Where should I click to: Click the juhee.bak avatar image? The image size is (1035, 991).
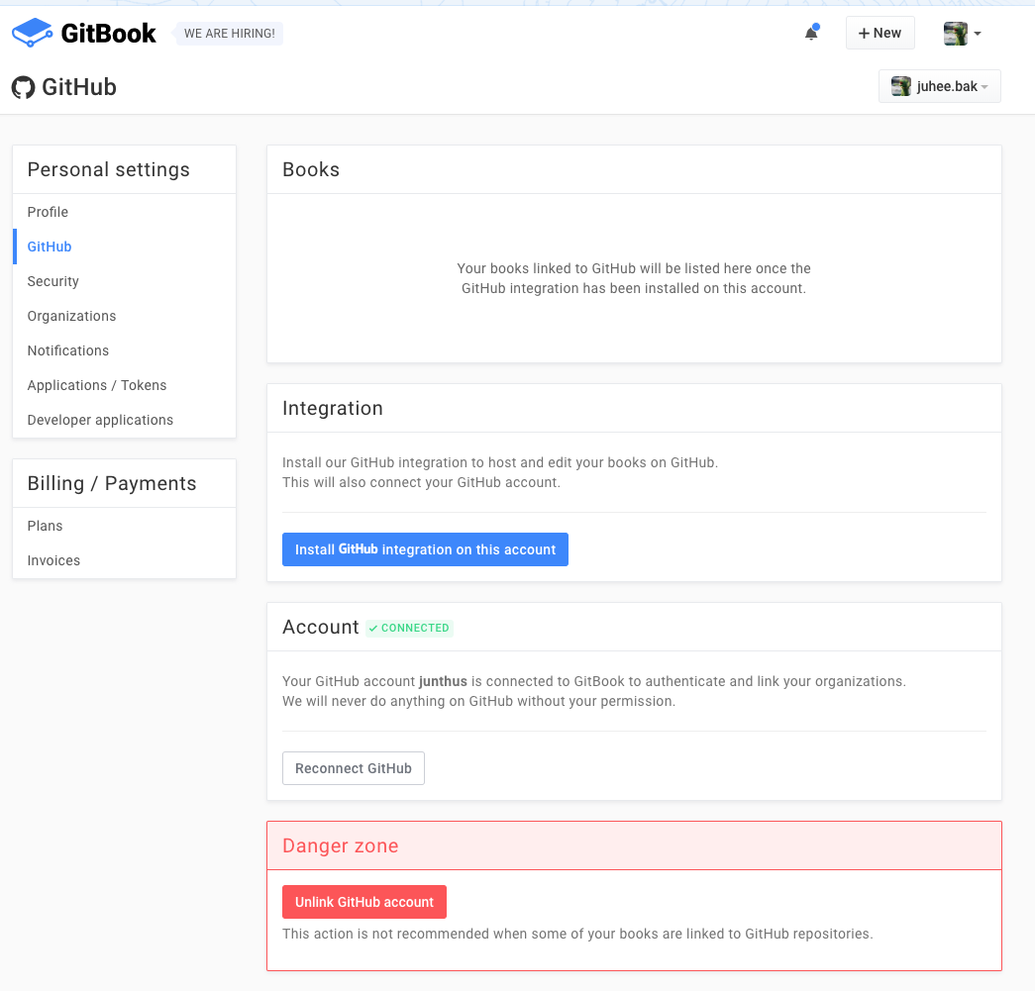coord(901,86)
